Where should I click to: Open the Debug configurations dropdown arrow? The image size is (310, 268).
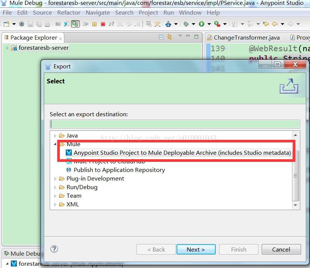(x=193, y=24)
